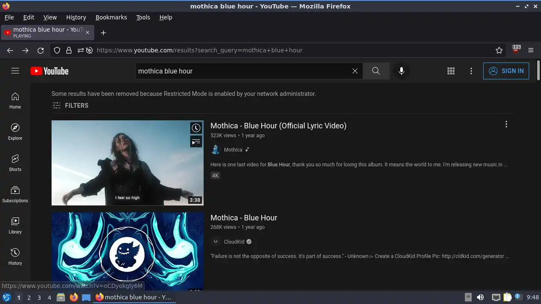The height and width of the screenshot is (304, 541).
Task: Click the SIGN IN button
Action: click(x=506, y=71)
